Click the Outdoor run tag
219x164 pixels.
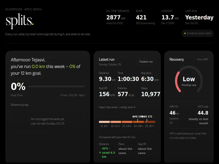(146, 62)
